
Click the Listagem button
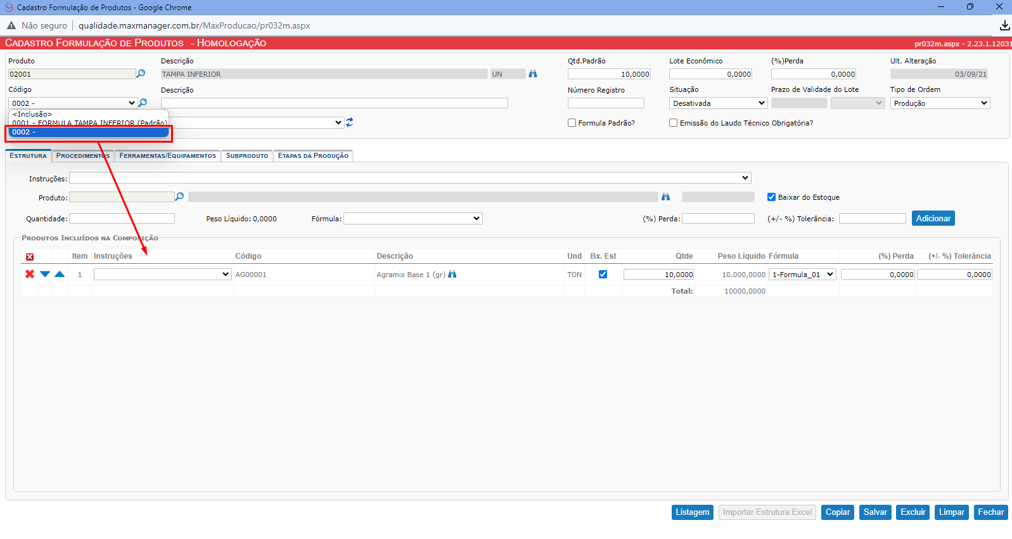tap(692, 512)
